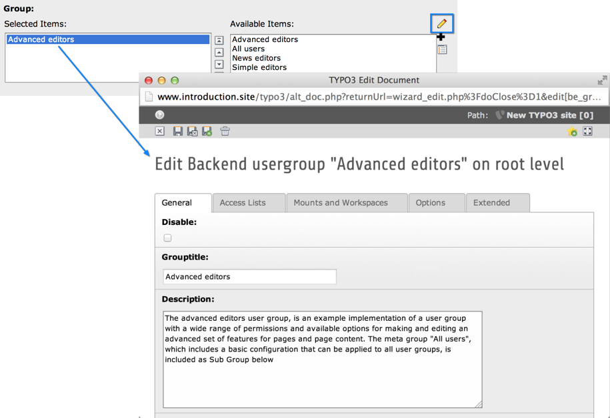Click the save and close document icon
Image resolution: width=610 pixels, height=418 pixels.
[x=192, y=131]
